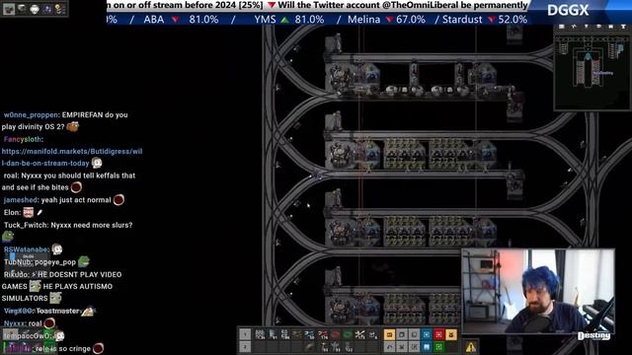Click ABA 81.0% ticker entry

[182, 20]
